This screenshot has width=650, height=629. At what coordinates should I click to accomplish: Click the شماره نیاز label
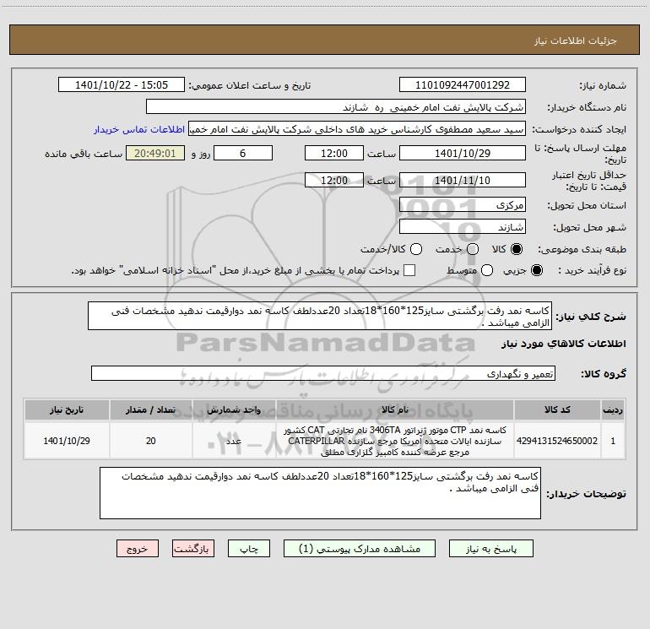603,85
